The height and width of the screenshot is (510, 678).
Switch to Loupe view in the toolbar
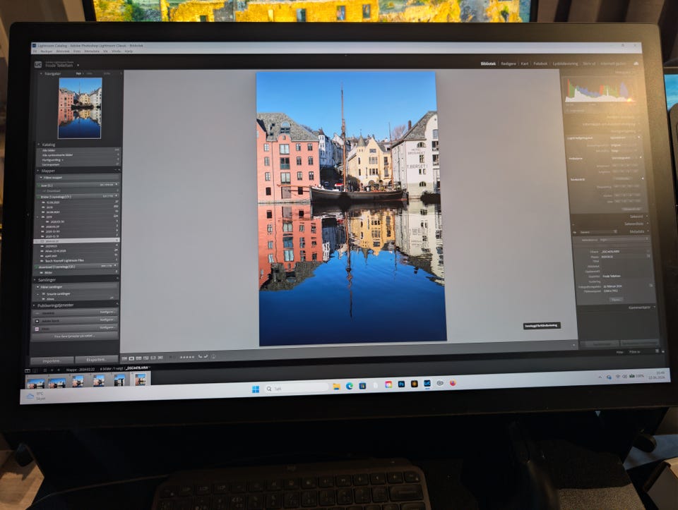(132, 358)
